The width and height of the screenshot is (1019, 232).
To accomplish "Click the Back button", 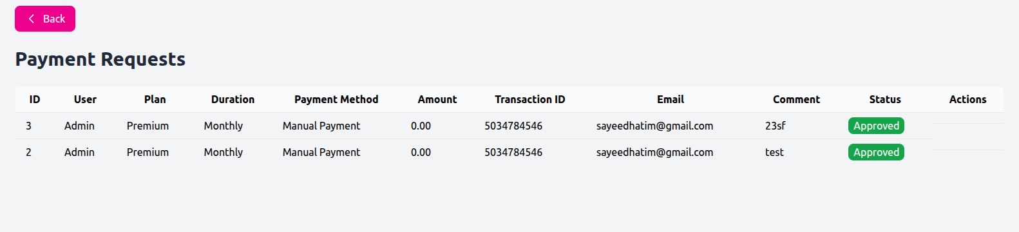I will tap(45, 19).
